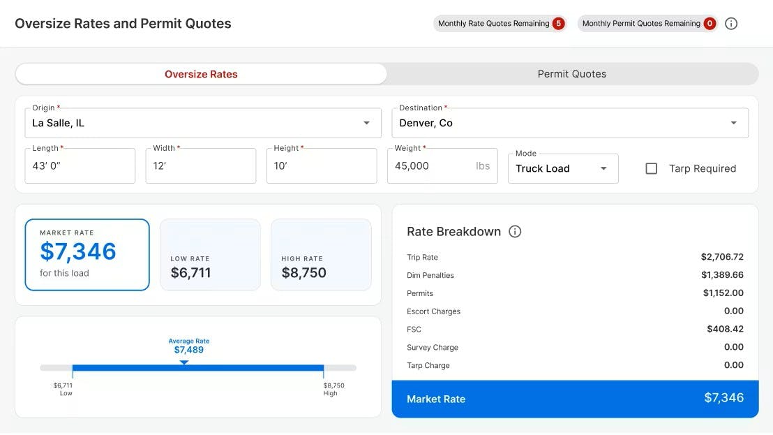Click the High Rate $8,750 card
773x435 pixels.
click(321, 254)
